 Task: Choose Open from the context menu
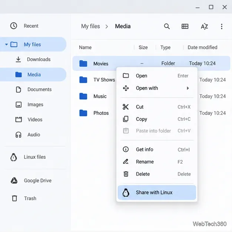(157, 76)
